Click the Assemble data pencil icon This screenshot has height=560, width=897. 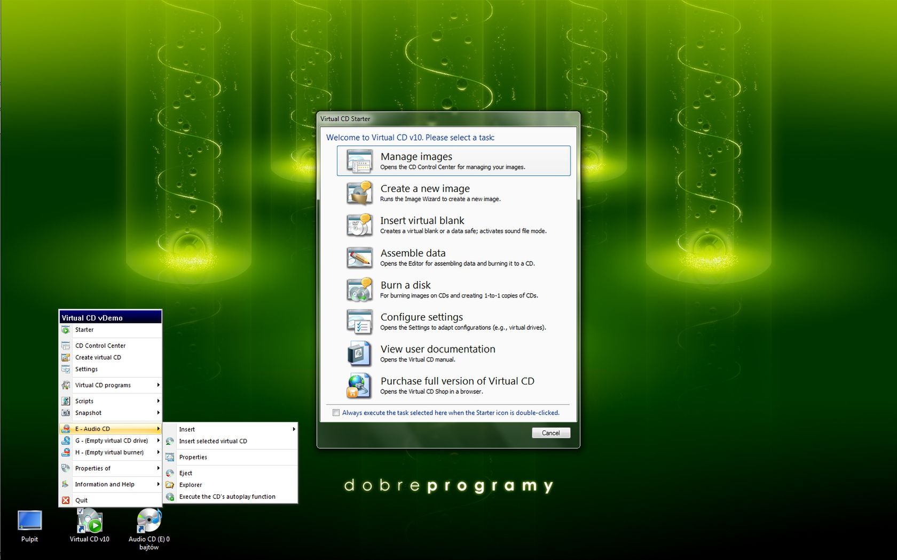359,258
